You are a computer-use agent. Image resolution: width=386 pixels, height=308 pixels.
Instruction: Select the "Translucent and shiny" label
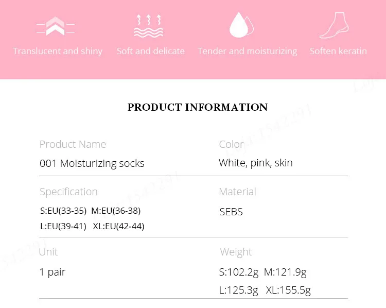(58, 51)
